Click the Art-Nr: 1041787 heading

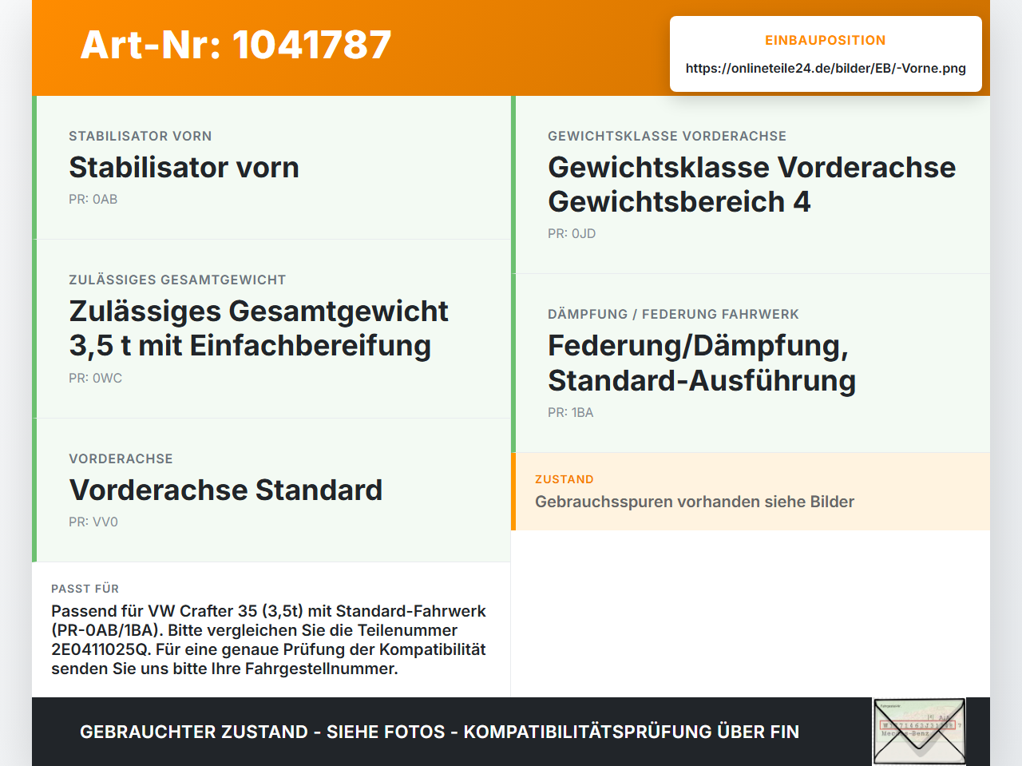[236, 45]
